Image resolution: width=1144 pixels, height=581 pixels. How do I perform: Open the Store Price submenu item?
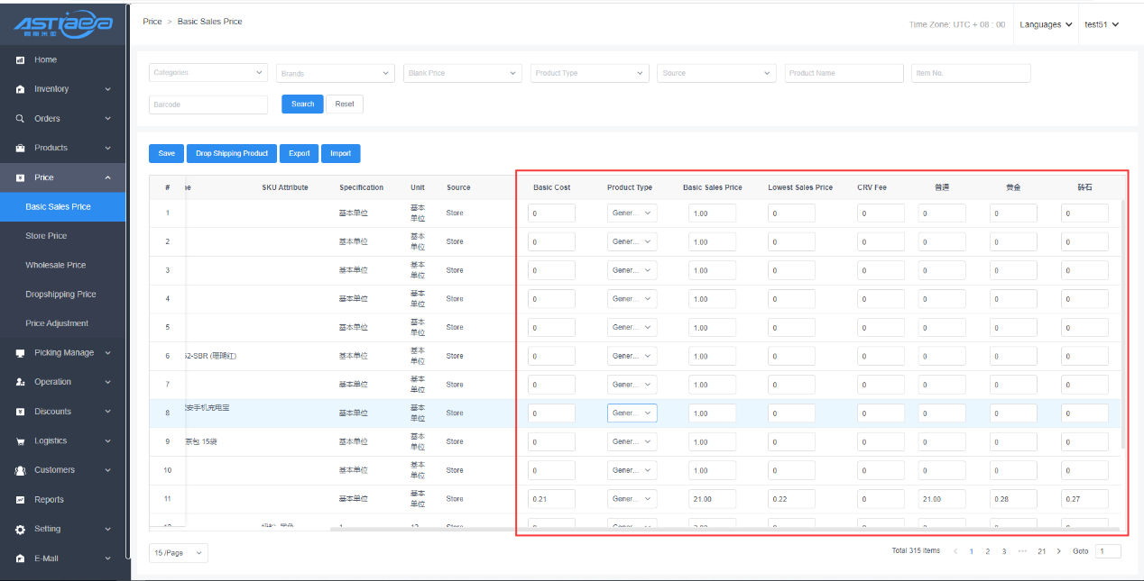(x=46, y=236)
